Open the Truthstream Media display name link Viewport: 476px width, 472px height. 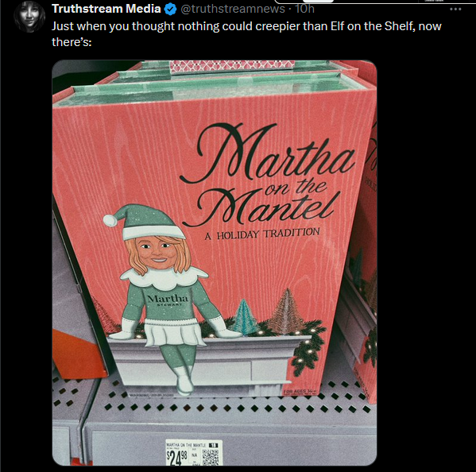point(106,9)
